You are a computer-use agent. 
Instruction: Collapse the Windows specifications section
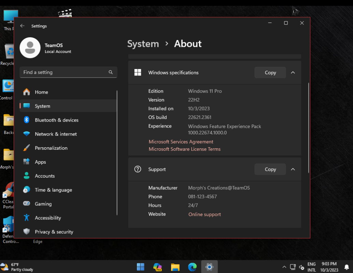point(293,72)
